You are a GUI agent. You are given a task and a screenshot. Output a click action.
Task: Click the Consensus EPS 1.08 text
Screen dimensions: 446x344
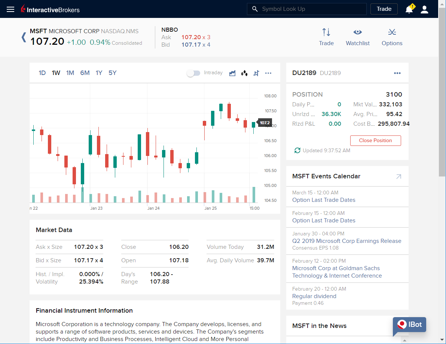coord(315,248)
